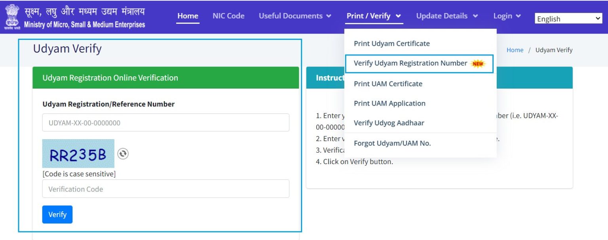Click the Home breadcrumb link
This screenshot has height=240, width=608.
515,50
